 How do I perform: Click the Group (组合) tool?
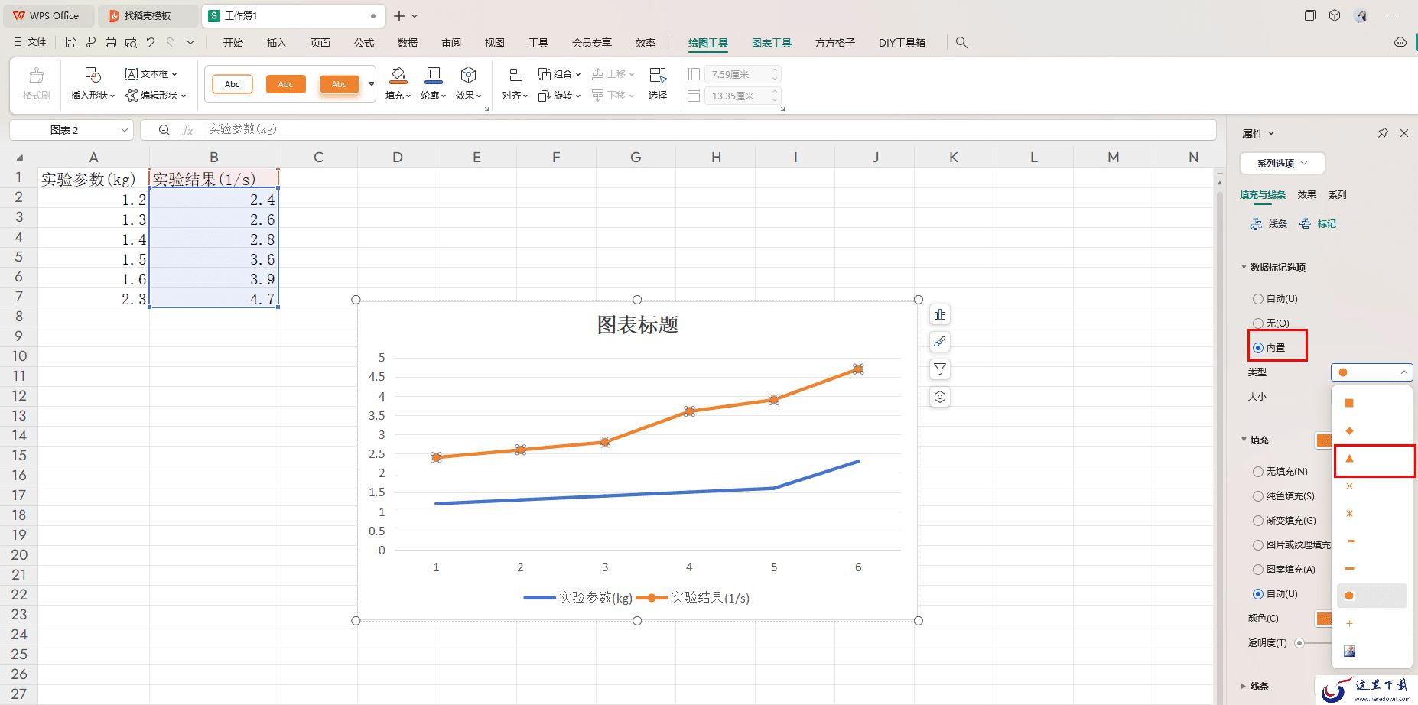[559, 74]
